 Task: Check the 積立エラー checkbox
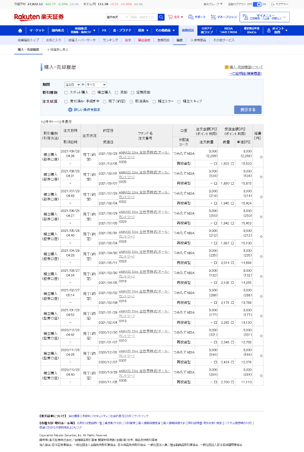click(x=154, y=102)
